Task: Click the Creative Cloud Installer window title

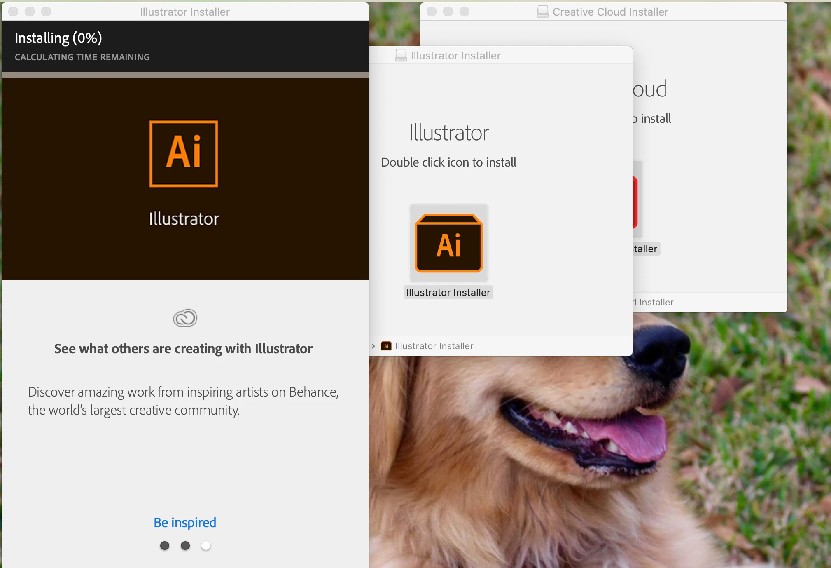Action: [x=610, y=12]
